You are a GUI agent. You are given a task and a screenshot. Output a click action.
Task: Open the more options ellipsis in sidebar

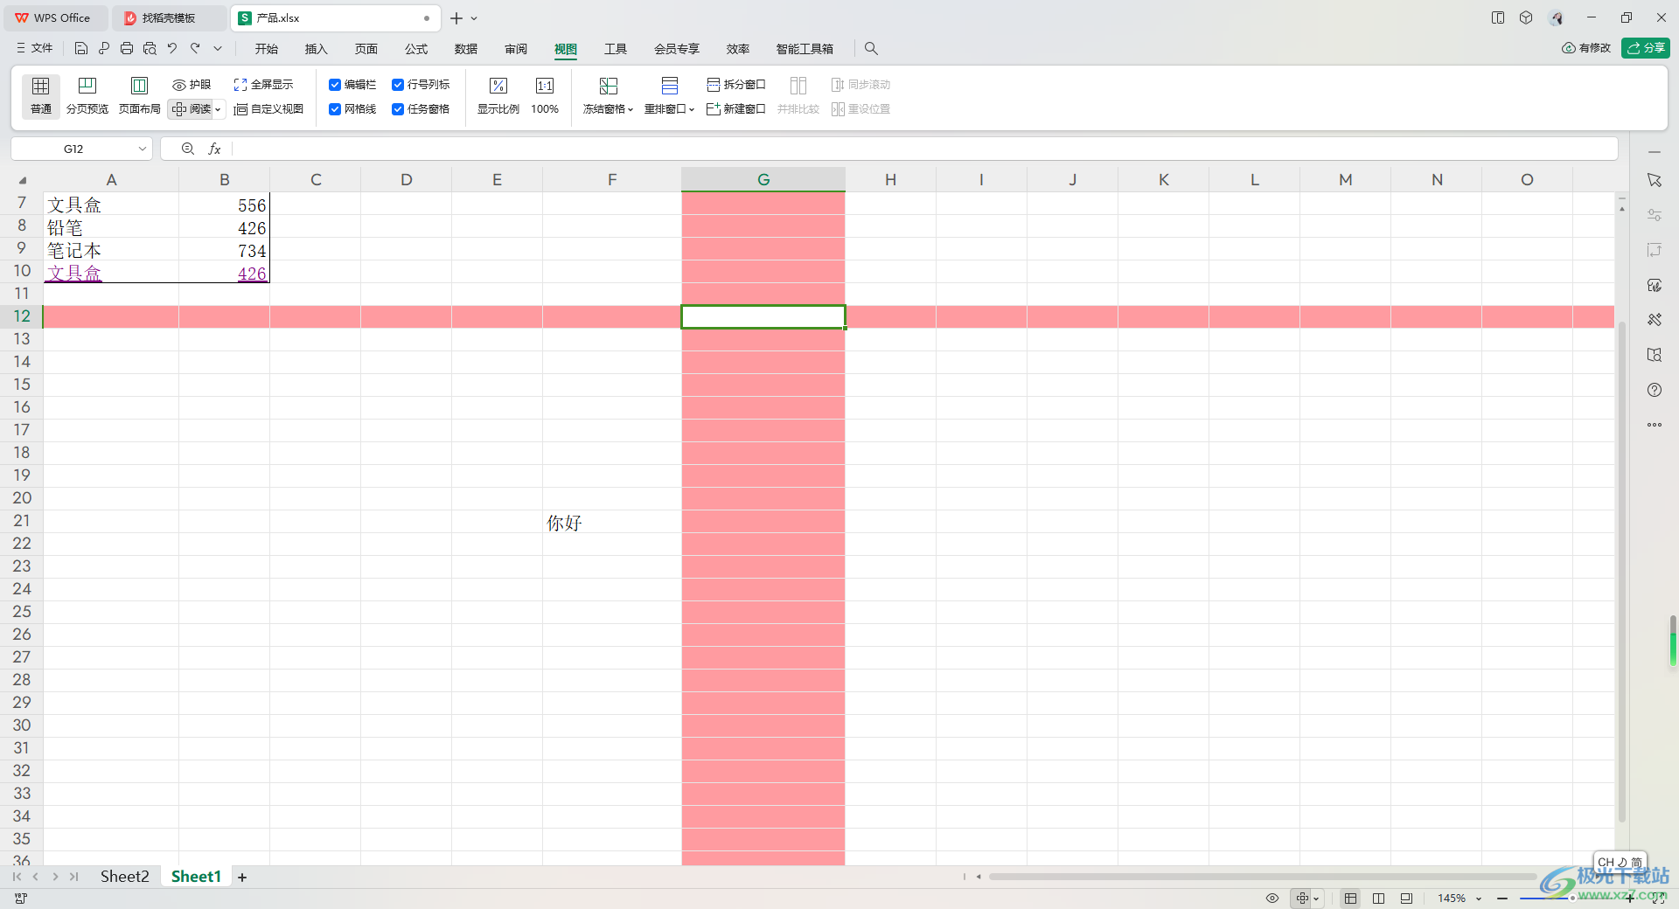coord(1655,425)
